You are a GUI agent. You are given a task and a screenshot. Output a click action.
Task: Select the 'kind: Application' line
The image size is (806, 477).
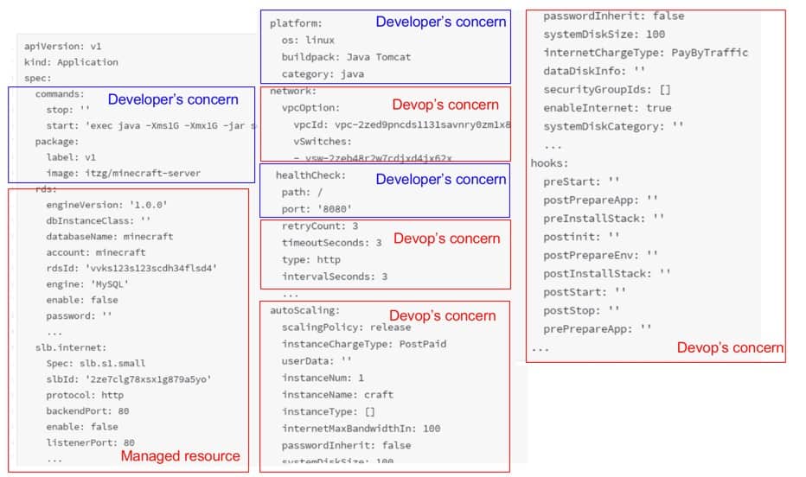click(72, 62)
